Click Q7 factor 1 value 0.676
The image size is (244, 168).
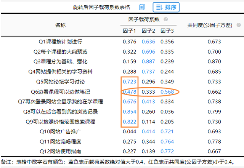click(129, 102)
